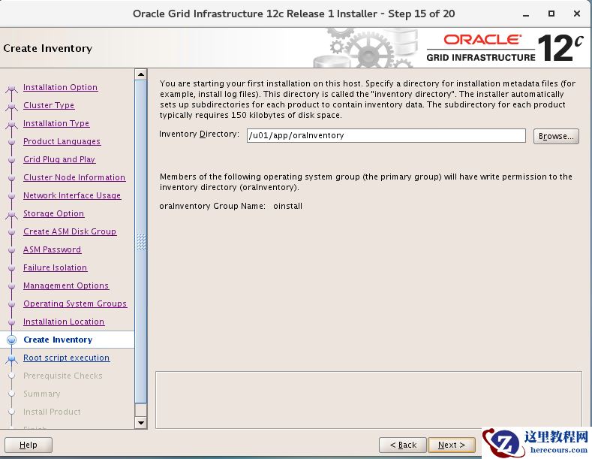Select Product Languages step link
This screenshot has height=459, width=592.
62,141
